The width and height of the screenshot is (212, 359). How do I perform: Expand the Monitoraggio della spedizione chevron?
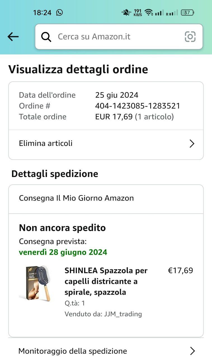(x=192, y=351)
